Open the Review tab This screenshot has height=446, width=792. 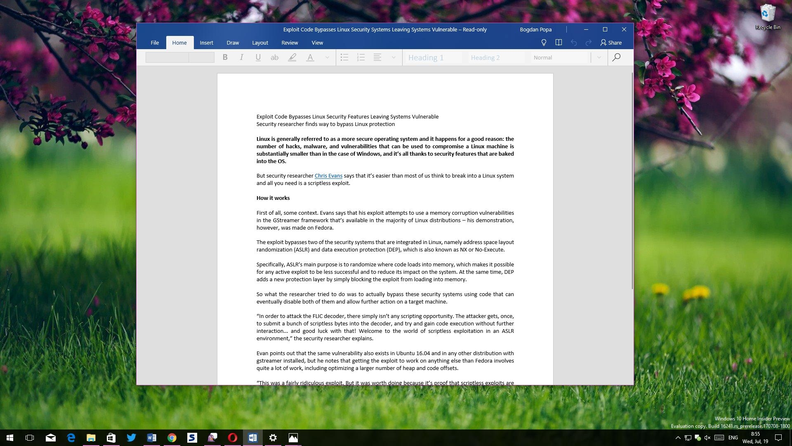point(290,43)
